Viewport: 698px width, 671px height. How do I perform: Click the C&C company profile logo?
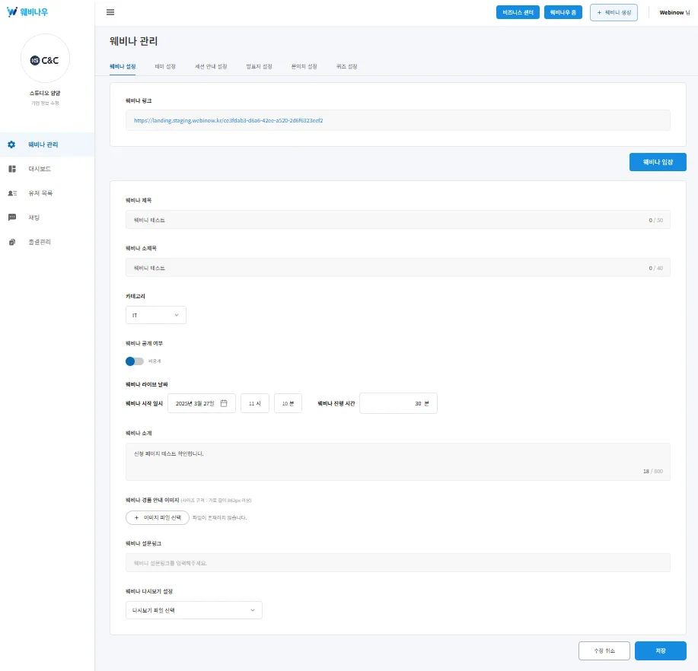click(x=50, y=60)
